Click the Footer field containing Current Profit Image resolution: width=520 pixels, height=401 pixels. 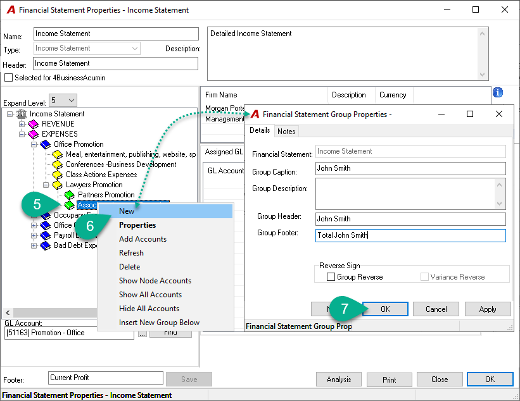(106, 378)
